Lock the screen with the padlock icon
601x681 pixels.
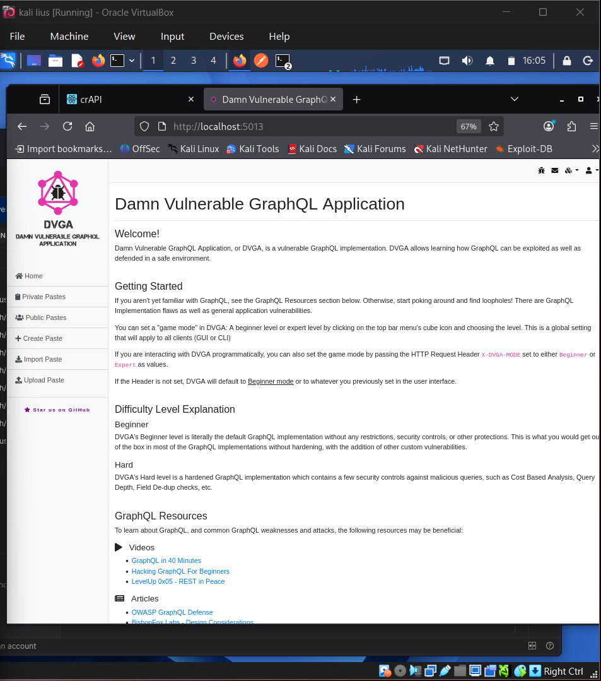coord(567,61)
